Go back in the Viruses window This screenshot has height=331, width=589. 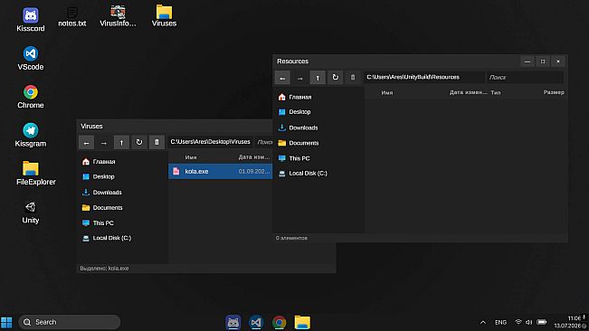tap(86, 143)
